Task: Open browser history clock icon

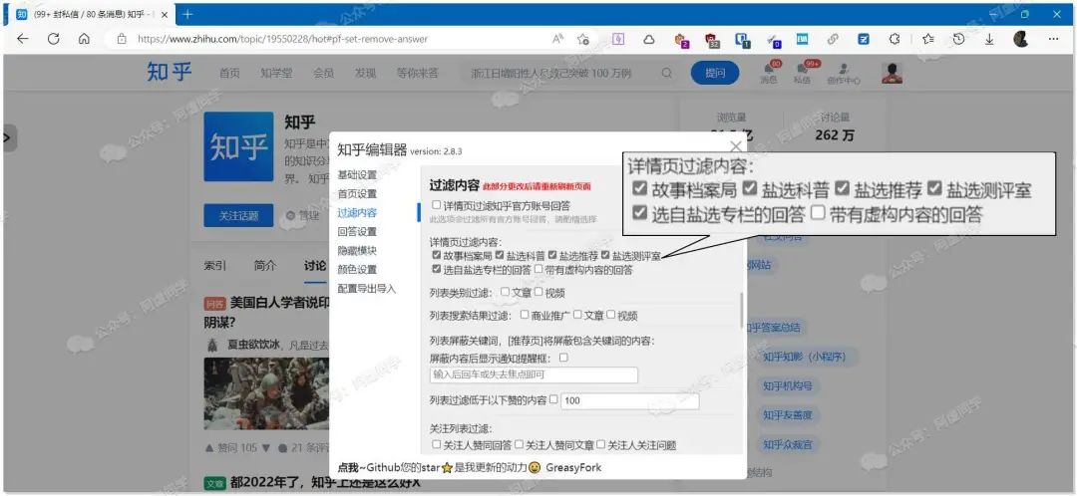Action: 958,39
